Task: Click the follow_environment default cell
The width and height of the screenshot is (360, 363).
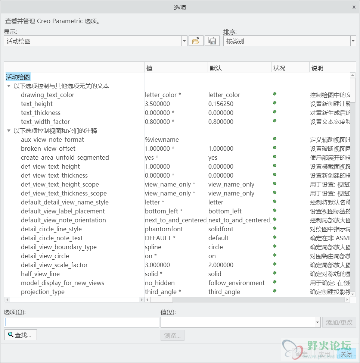Action: pyautogui.click(x=236, y=283)
